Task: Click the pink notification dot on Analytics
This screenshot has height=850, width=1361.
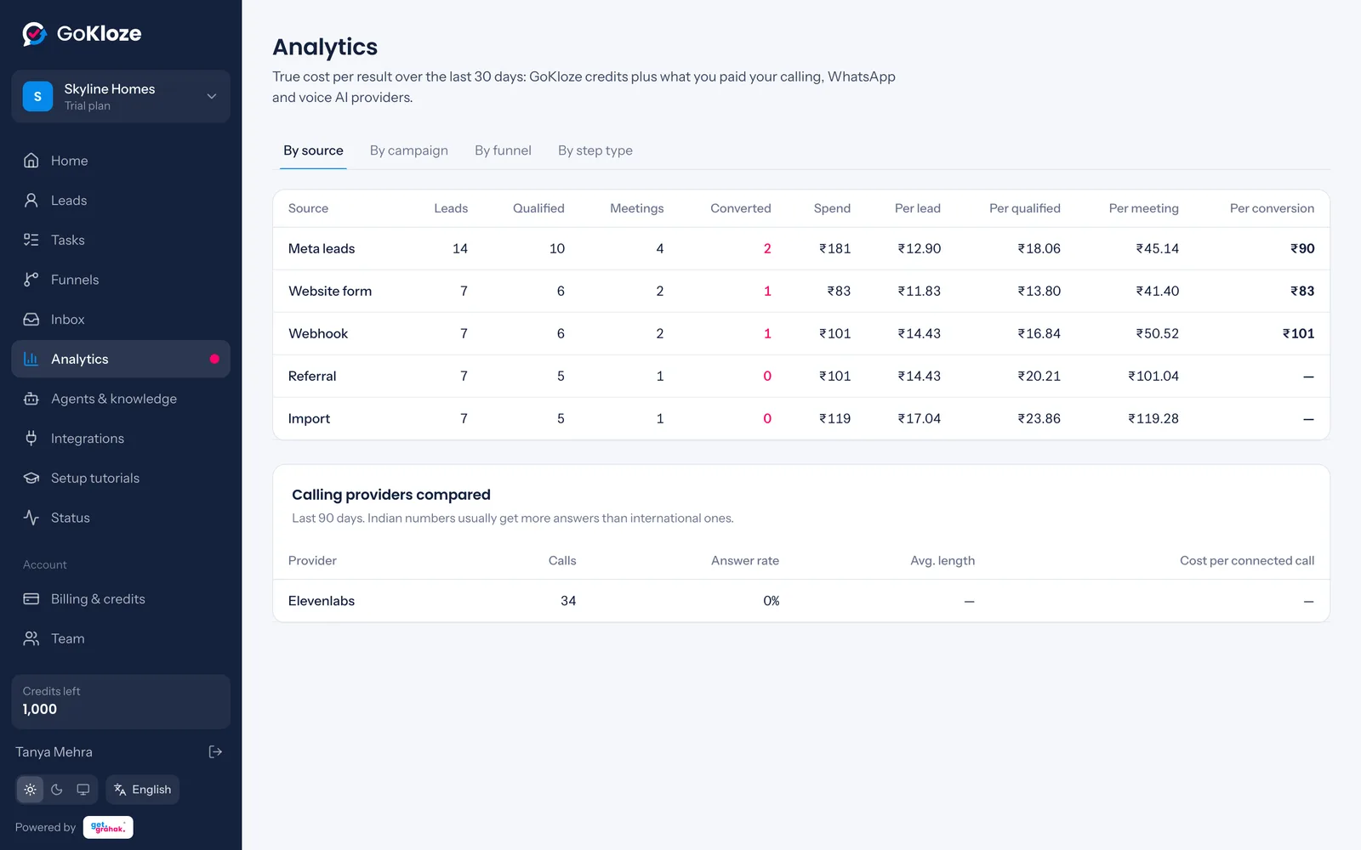Action: pos(214,359)
